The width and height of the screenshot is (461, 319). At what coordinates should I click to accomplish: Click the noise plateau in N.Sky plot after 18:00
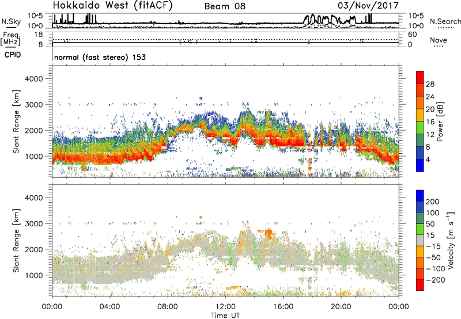click(329, 19)
